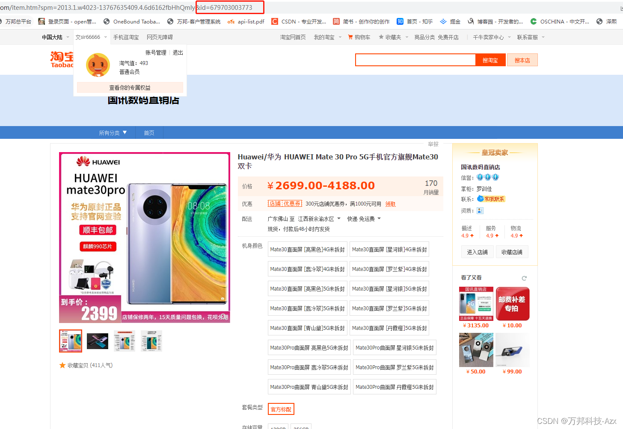623x429 pixels.
Task: Open 账号管理 link
Action: click(156, 53)
